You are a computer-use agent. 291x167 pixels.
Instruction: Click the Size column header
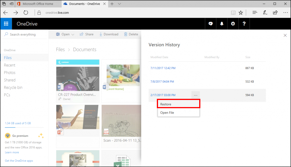pos(248,57)
